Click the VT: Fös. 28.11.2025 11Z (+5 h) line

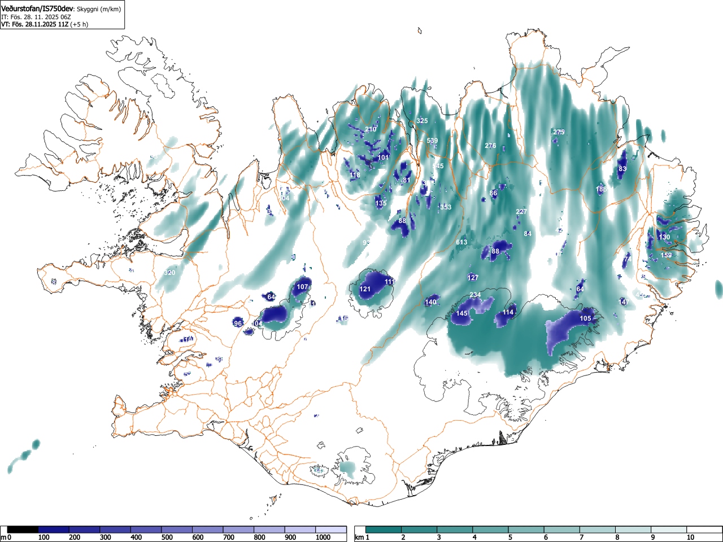(x=45, y=24)
